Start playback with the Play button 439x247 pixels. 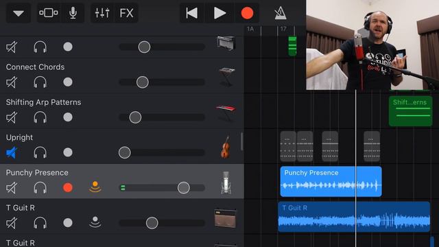(219, 13)
